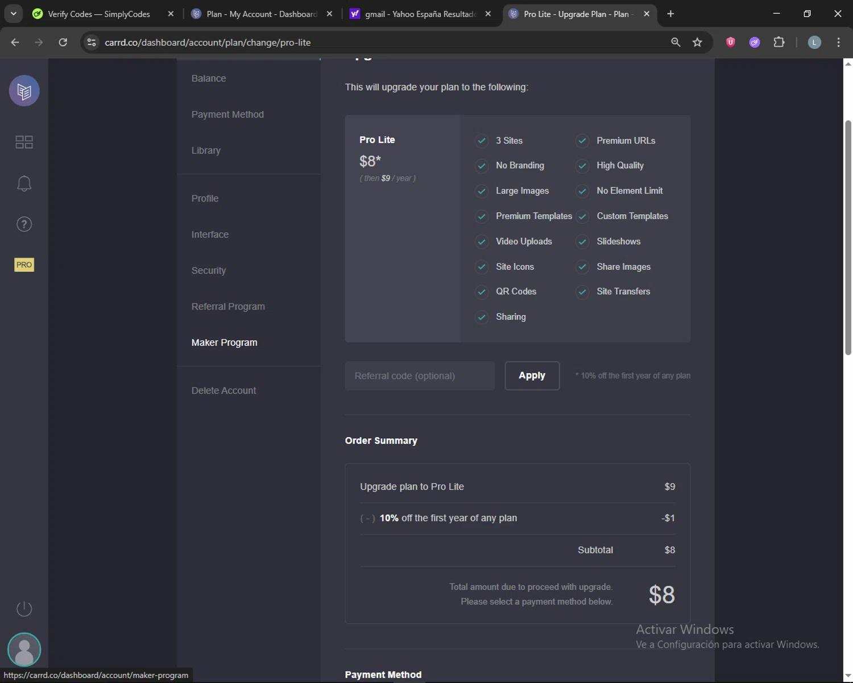Click the Site Transfers check icon
Image resolution: width=853 pixels, height=683 pixels.
click(582, 291)
